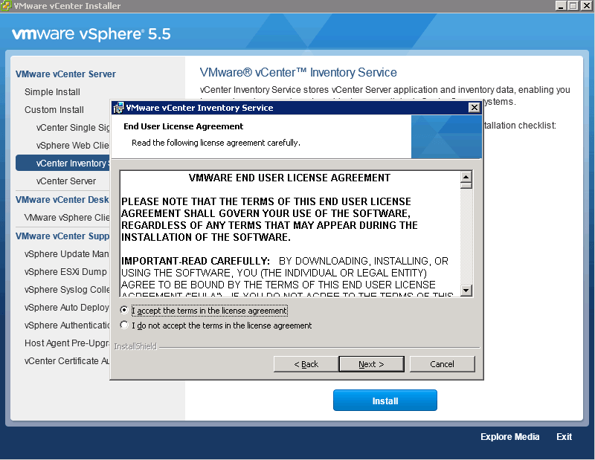Click the blue Install button

385,401
